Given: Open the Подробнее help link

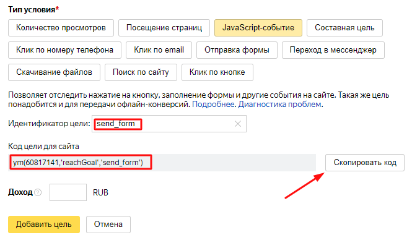Looking at the screenshot, I should pyautogui.click(x=213, y=105).
